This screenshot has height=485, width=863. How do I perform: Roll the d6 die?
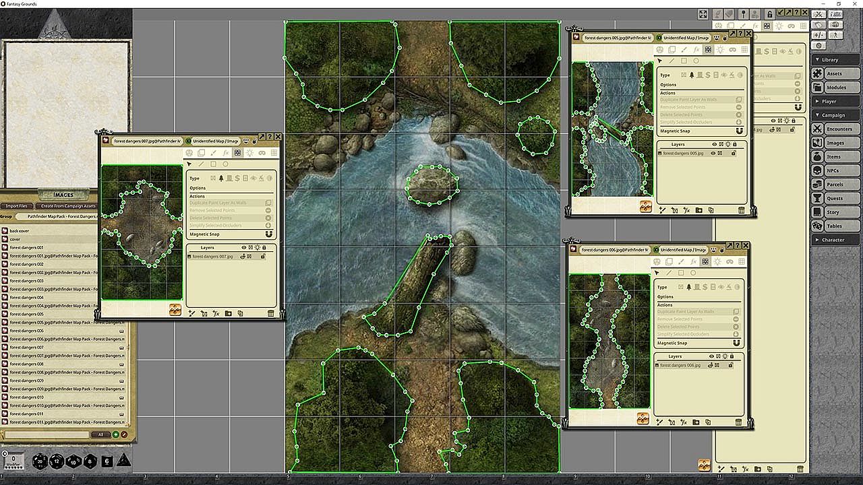coord(107,461)
